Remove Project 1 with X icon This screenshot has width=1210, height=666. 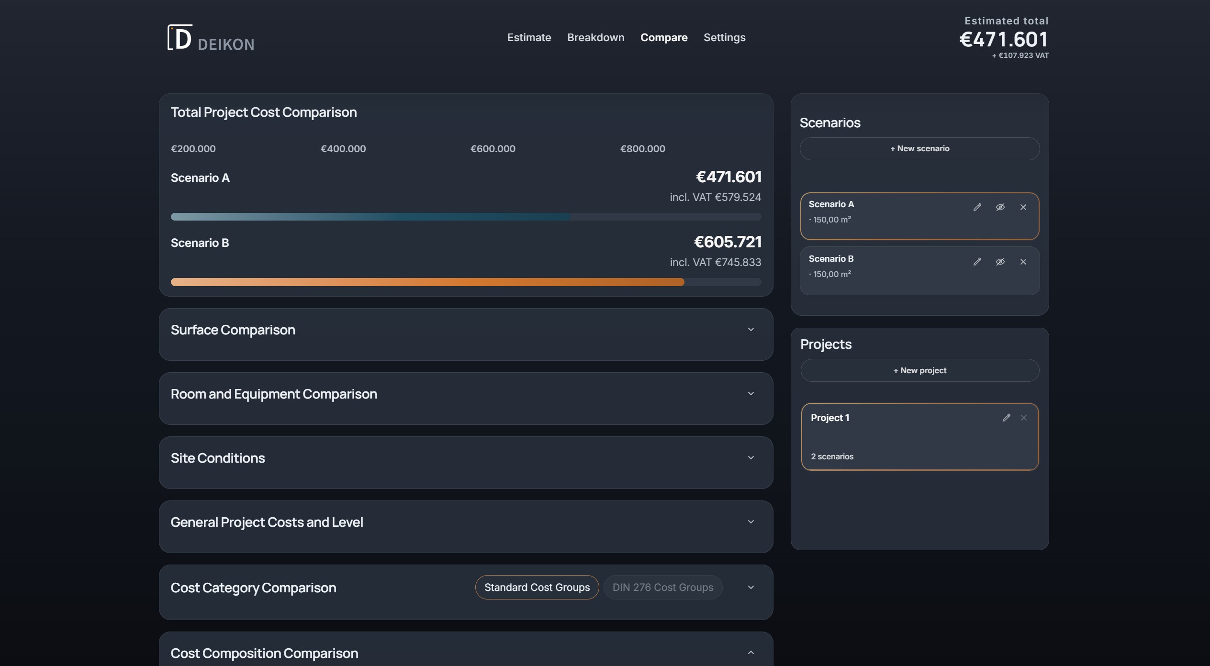1023,418
